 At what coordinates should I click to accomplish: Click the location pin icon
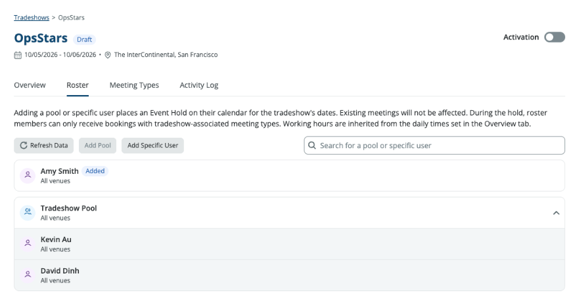pos(108,55)
